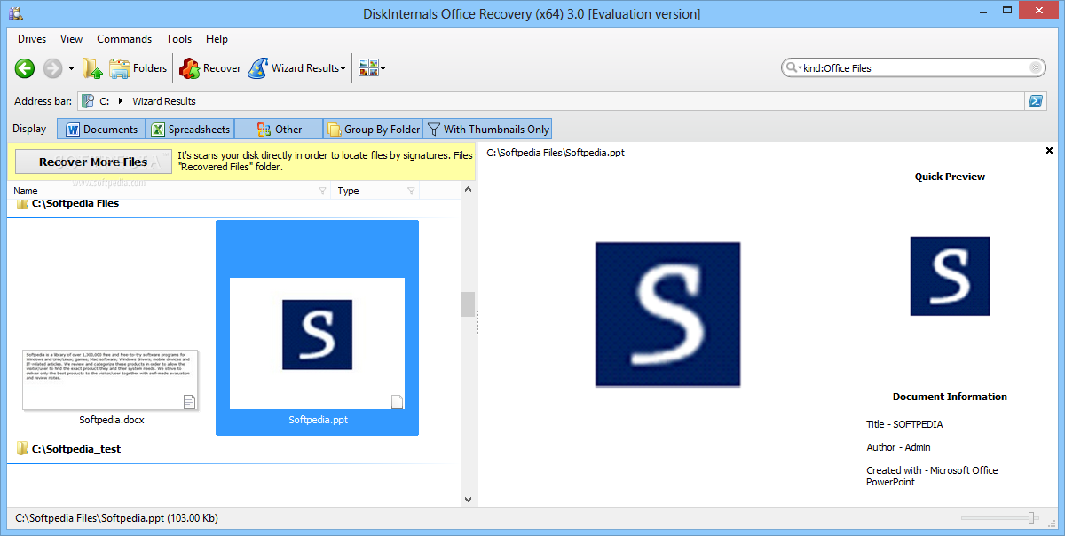Open the Help menu
Screen dimensions: 1065x536
point(217,39)
